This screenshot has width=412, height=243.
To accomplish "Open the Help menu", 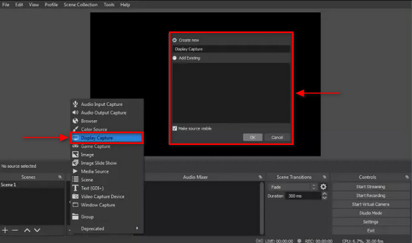I will (x=125, y=5).
